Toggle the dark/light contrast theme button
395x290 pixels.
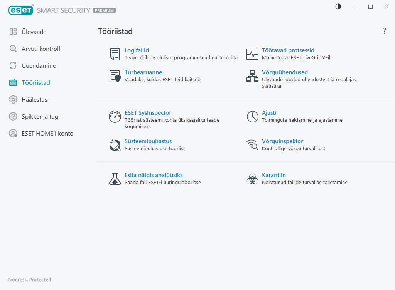(338, 7)
